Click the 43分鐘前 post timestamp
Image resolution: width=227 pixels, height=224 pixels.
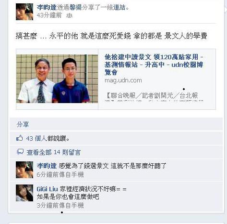click(x=49, y=15)
